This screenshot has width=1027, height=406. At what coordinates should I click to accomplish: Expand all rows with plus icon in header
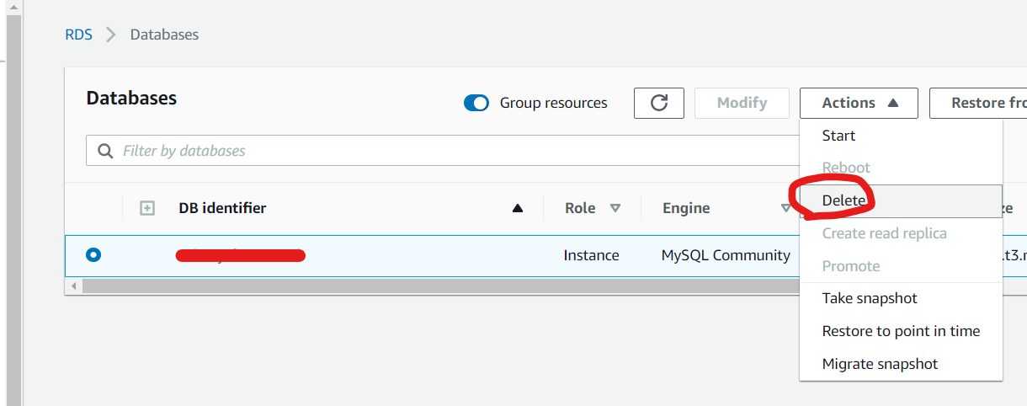[x=147, y=208]
